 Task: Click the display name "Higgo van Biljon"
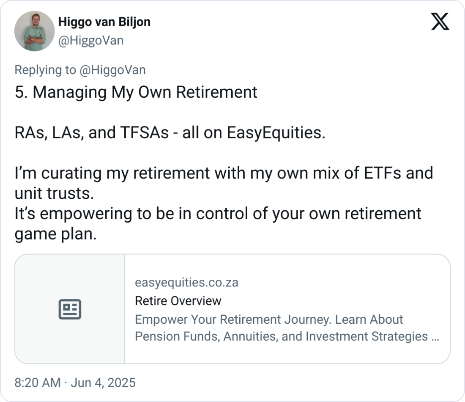104,22
